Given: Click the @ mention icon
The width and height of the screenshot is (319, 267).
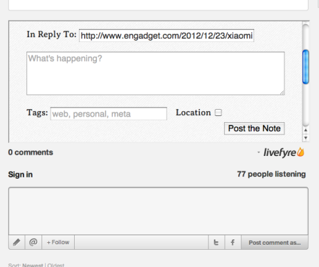Looking at the screenshot, I should click(x=33, y=242).
